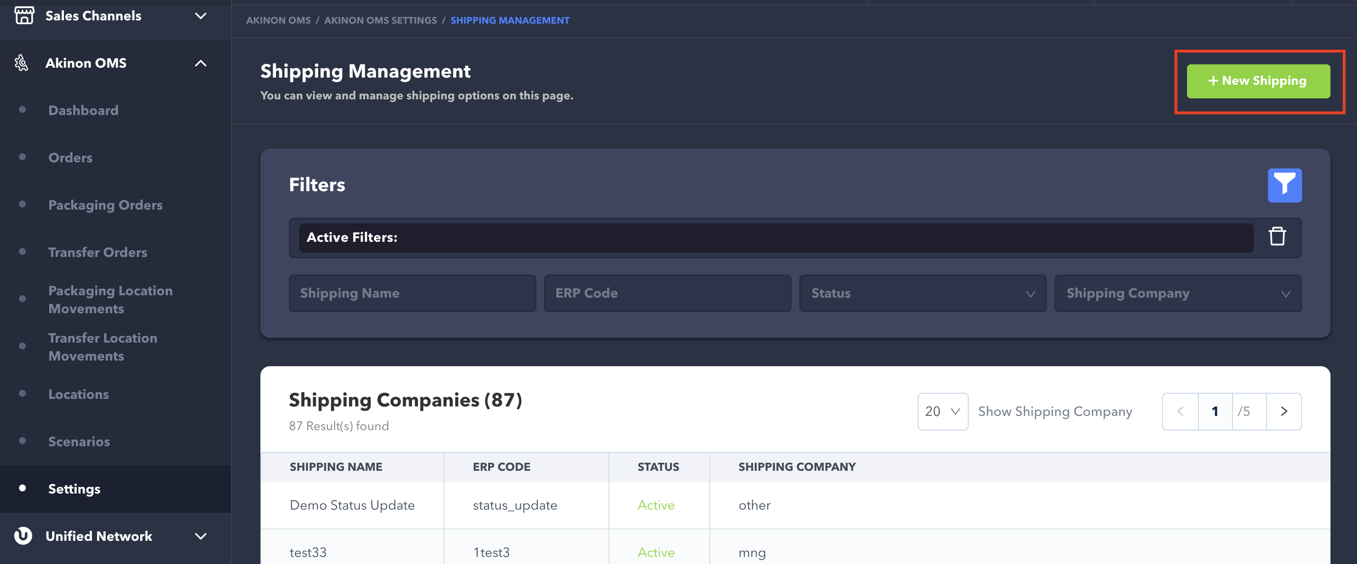Open Dashboard in the sidebar

coord(83,111)
